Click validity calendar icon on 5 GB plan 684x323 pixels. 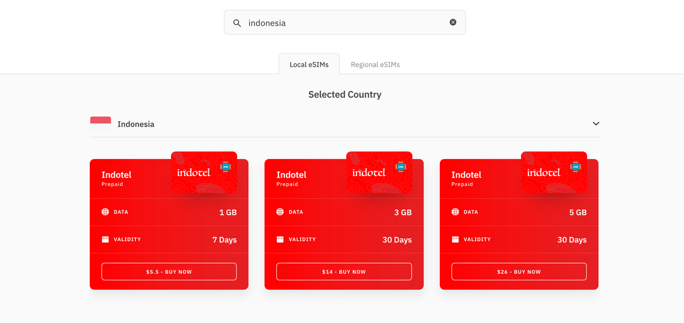tap(455, 239)
